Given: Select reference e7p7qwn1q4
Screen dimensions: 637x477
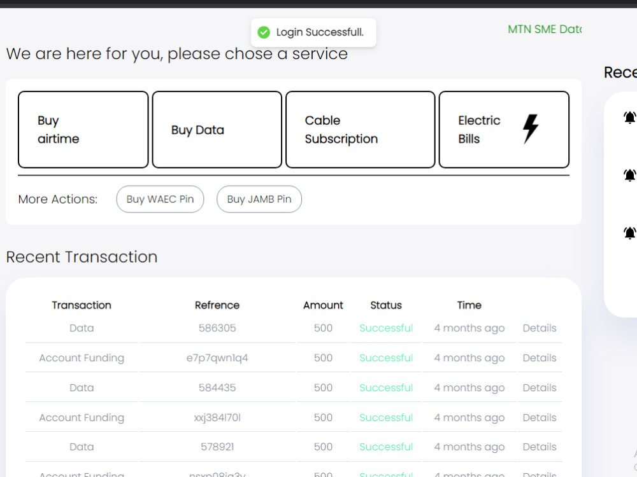Looking at the screenshot, I should pyautogui.click(x=217, y=357).
